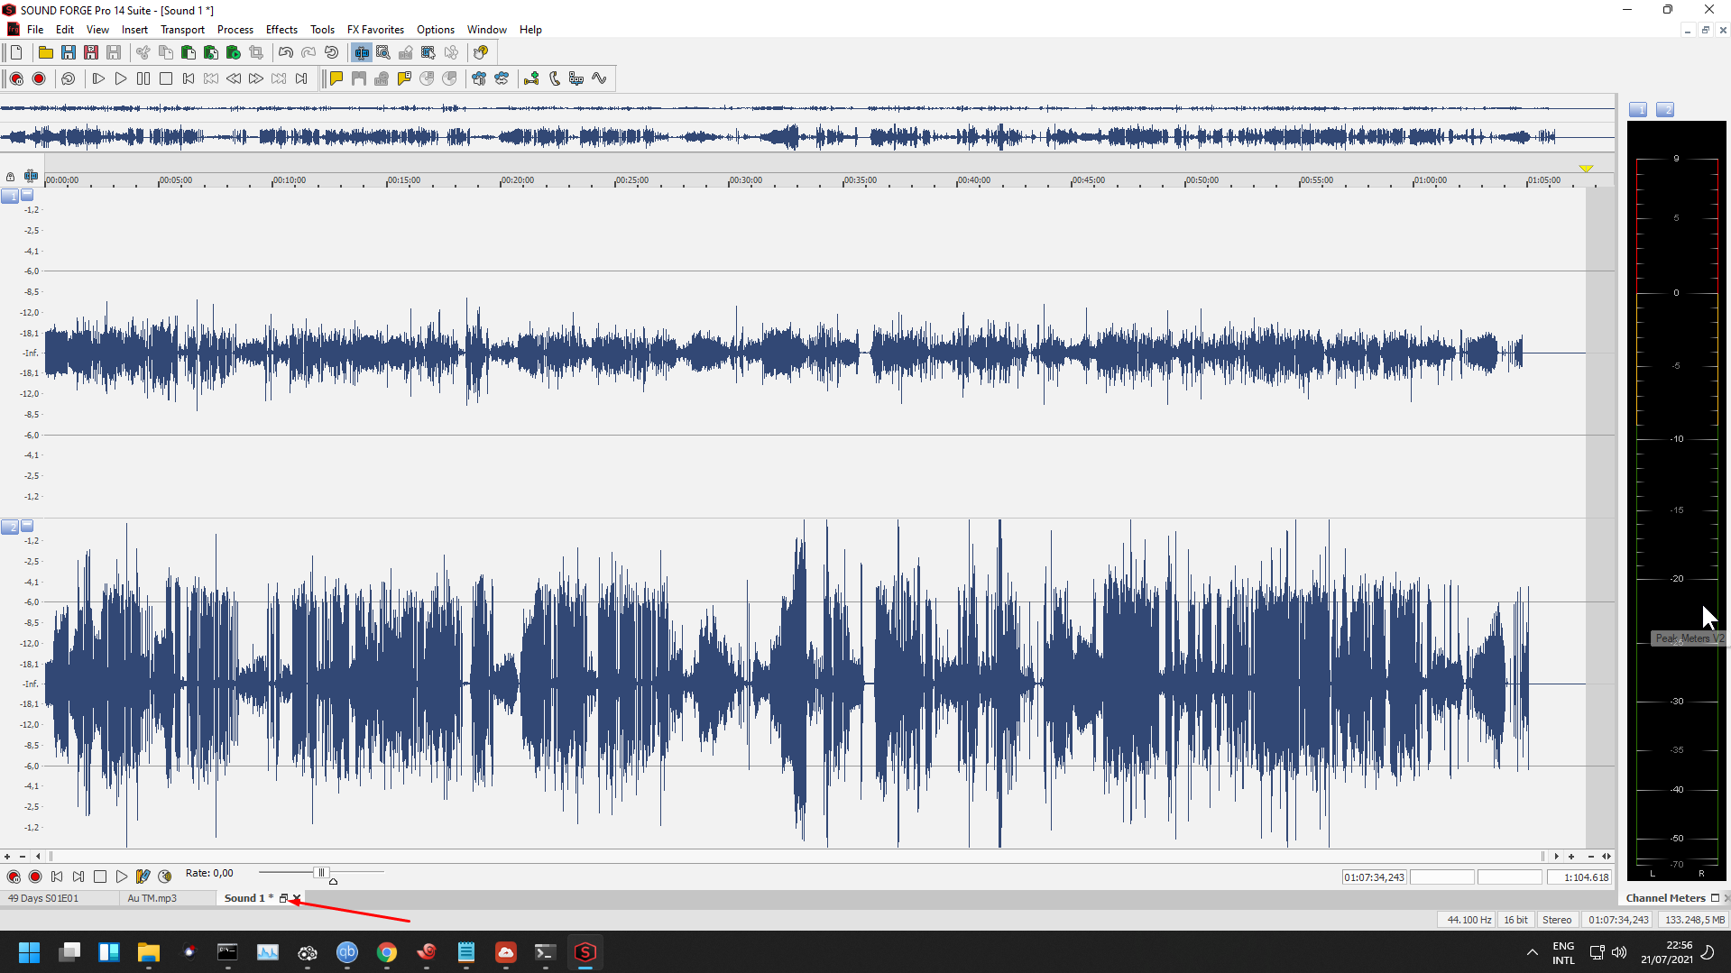Toggle loop playback in the top transport bar
This screenshot has height=973, width=1731.
point(68,78)
